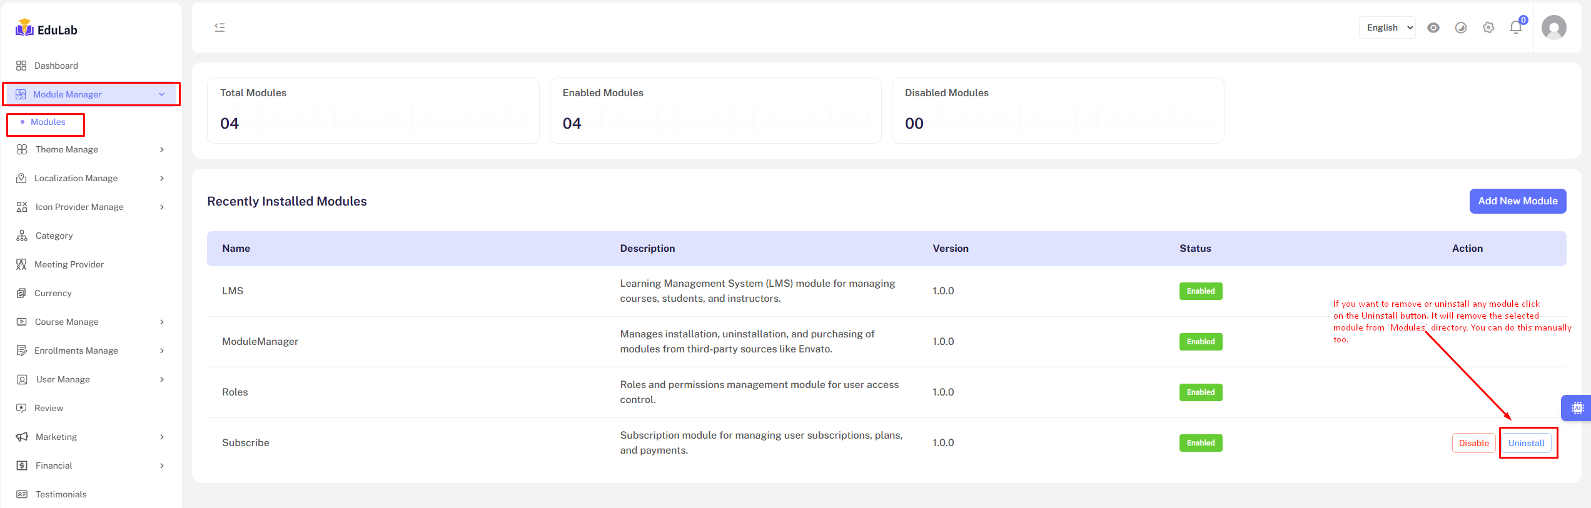The width and height of the screenshot is (1591, 508).
Task: Disable the Subscribe module
Action: click(1473, 443)
